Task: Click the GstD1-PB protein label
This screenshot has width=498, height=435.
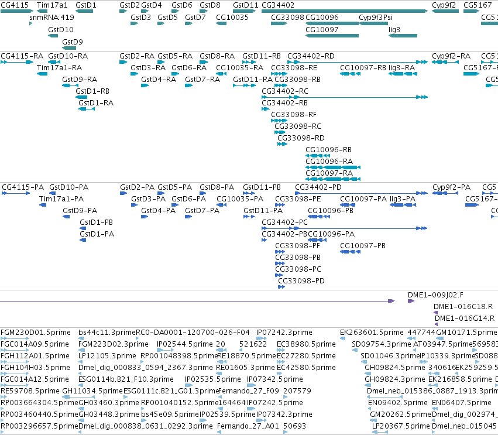Action: [96, 222]
